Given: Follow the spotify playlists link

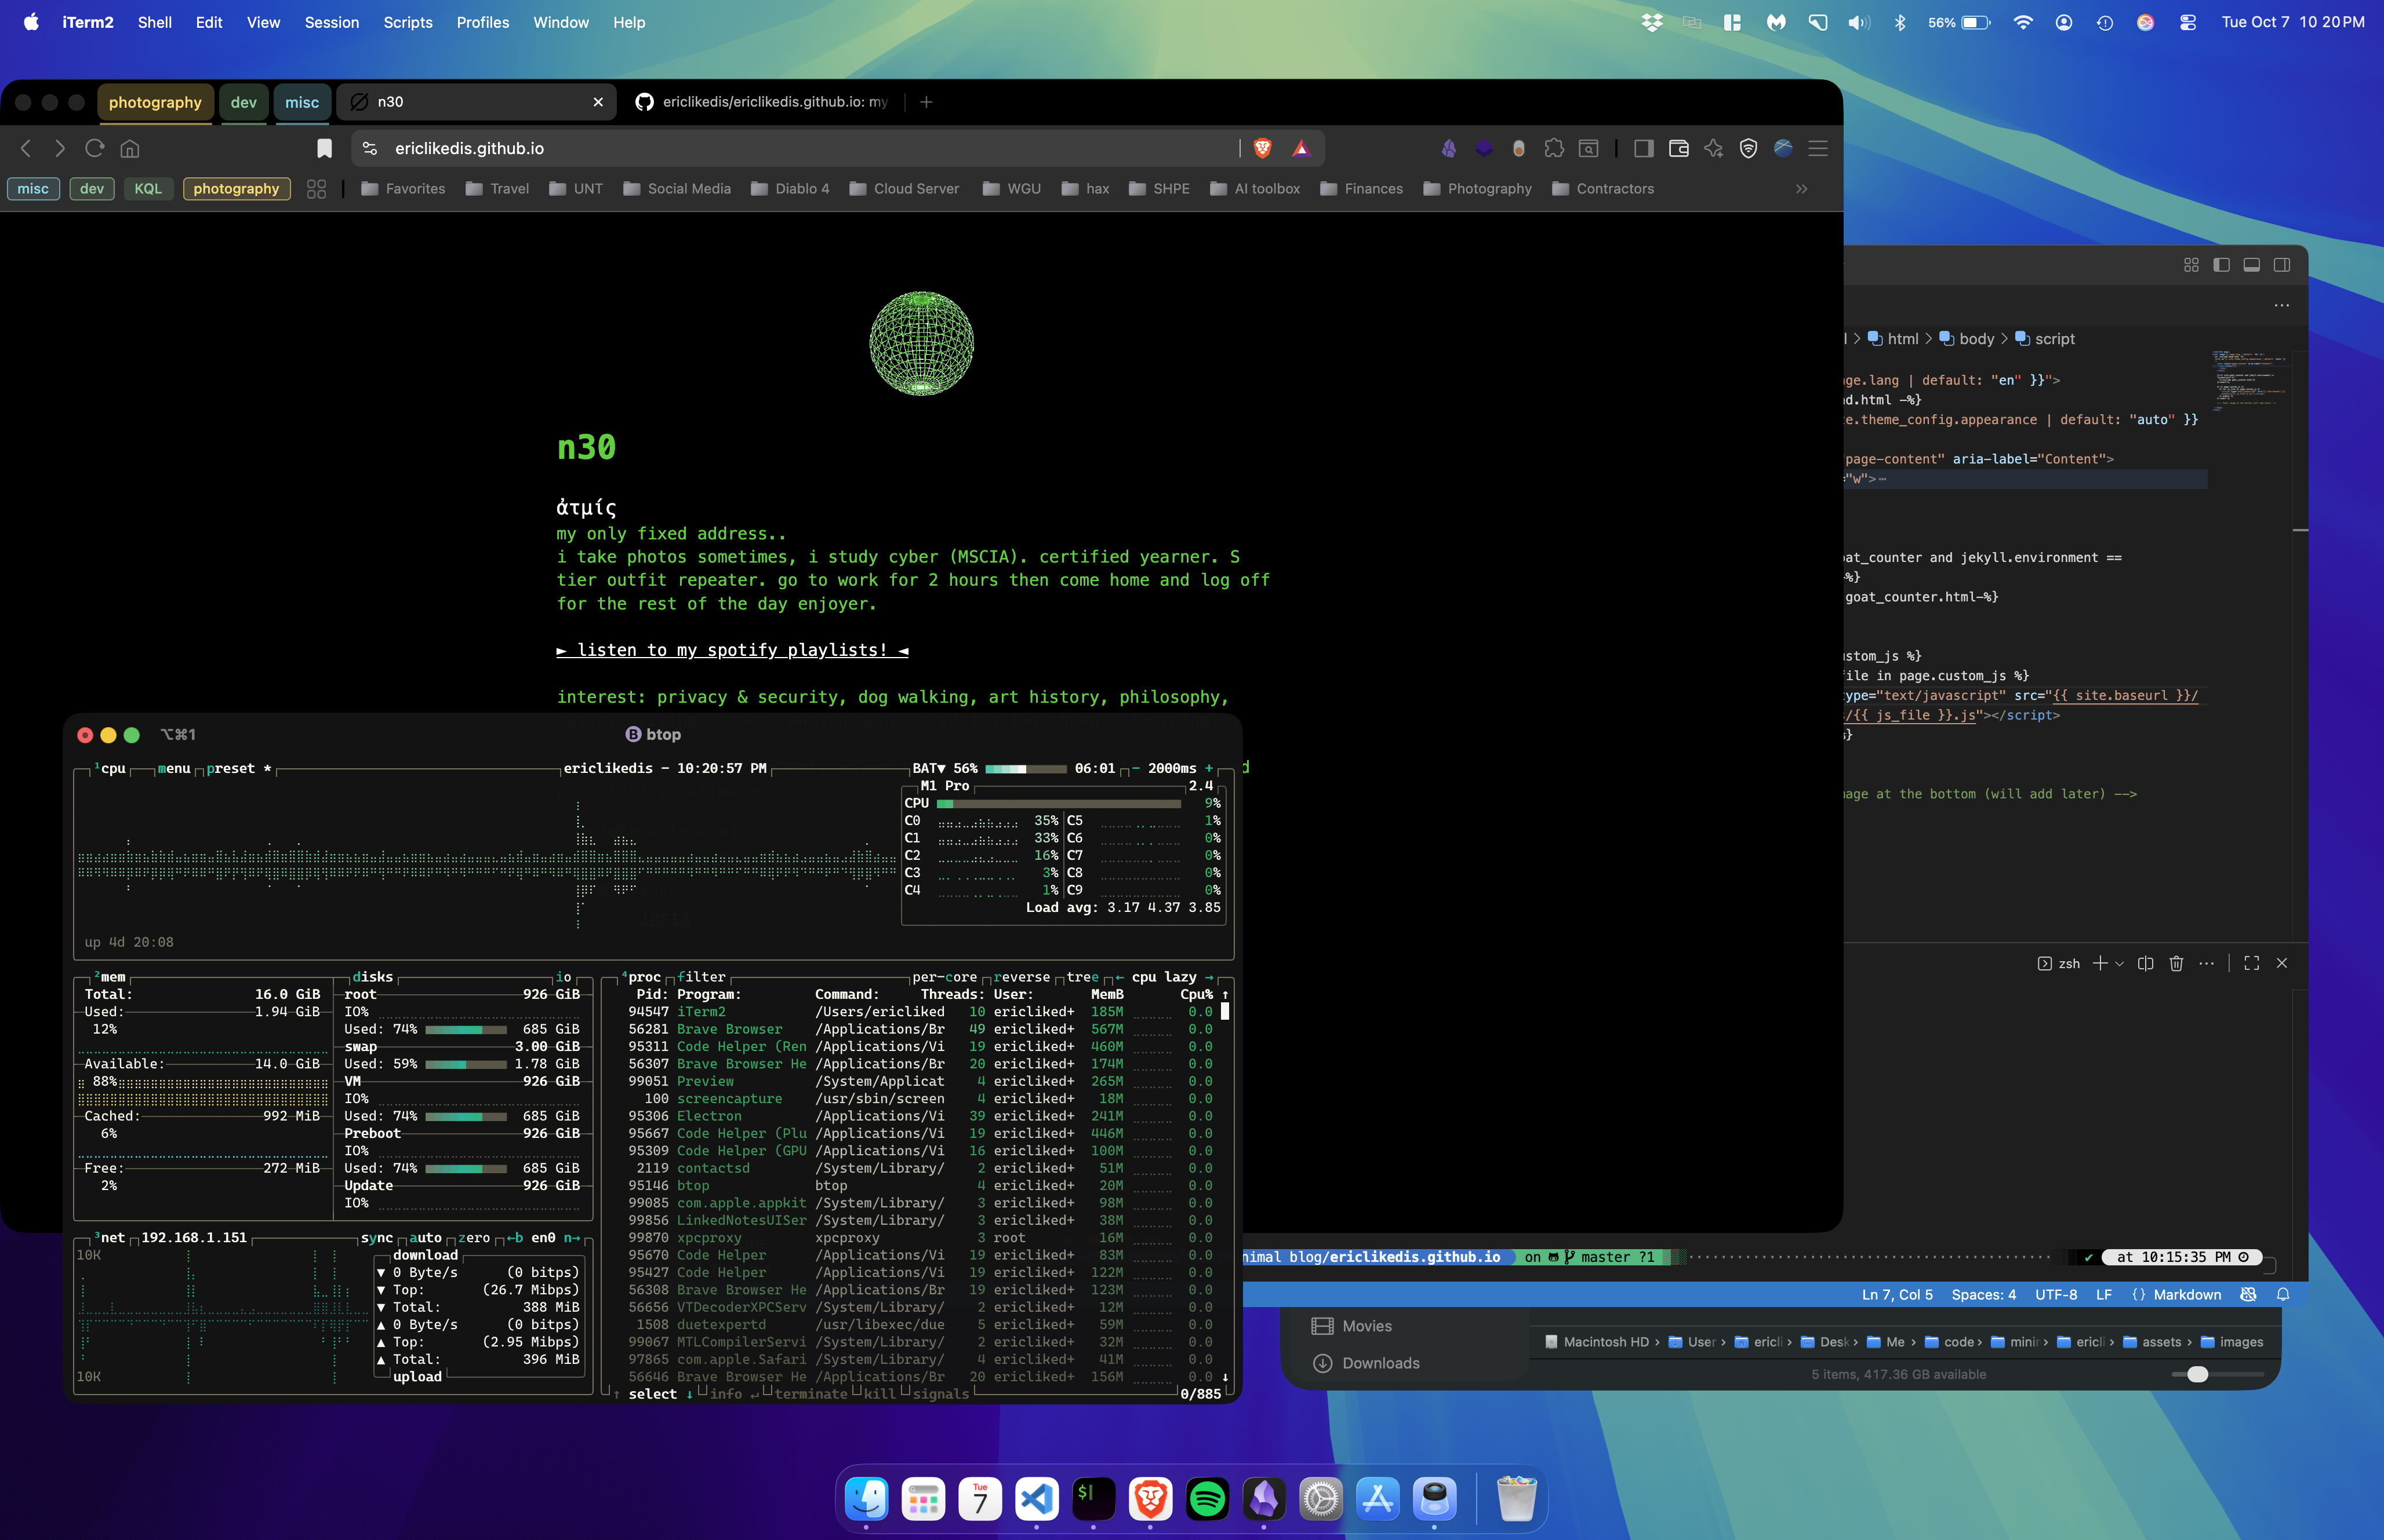Looking at the screenshot, I should click(x=732, y=650).
